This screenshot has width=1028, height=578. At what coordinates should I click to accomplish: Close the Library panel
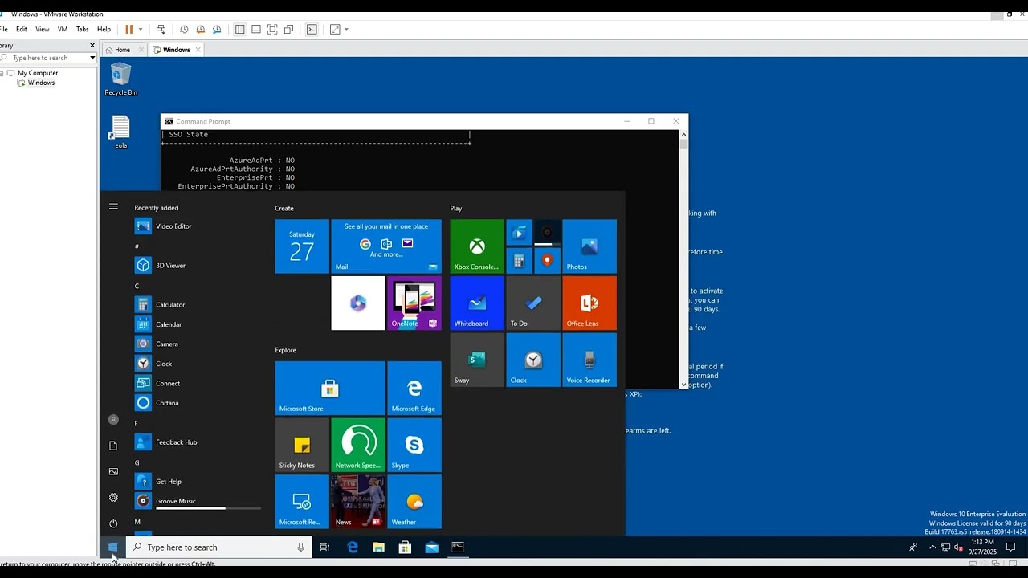click(x=92, y=45)
